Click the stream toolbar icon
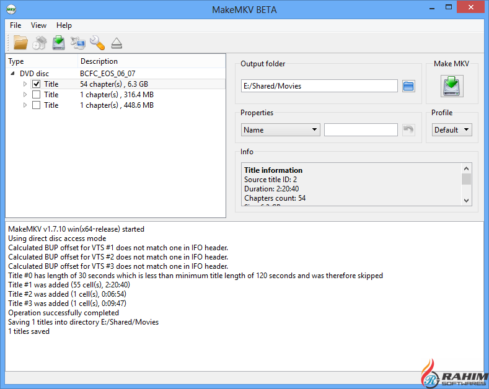Image resolution: width=489 pixels, height=389 pixels. (78, 43)
